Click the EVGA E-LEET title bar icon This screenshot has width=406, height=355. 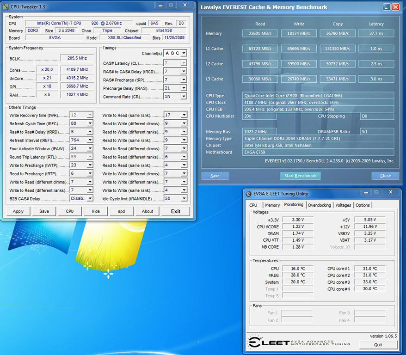click(249, 194)
